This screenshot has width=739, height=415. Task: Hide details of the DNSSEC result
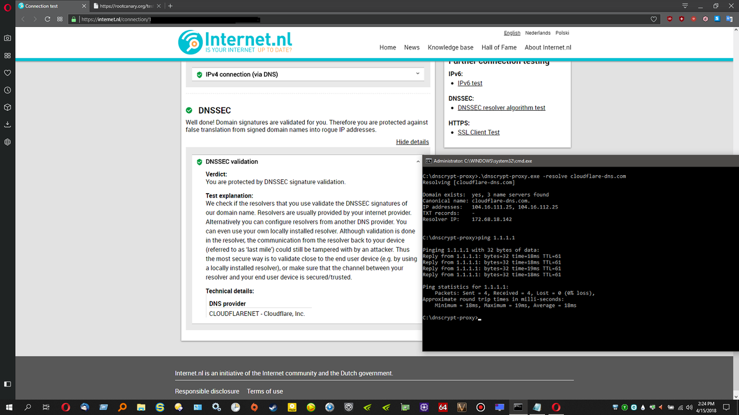click(x=412, y=142)
